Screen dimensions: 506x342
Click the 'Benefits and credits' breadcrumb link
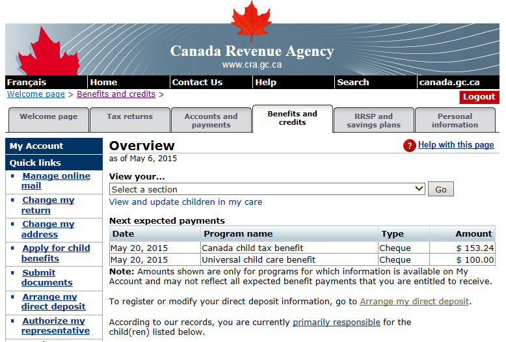116,94
